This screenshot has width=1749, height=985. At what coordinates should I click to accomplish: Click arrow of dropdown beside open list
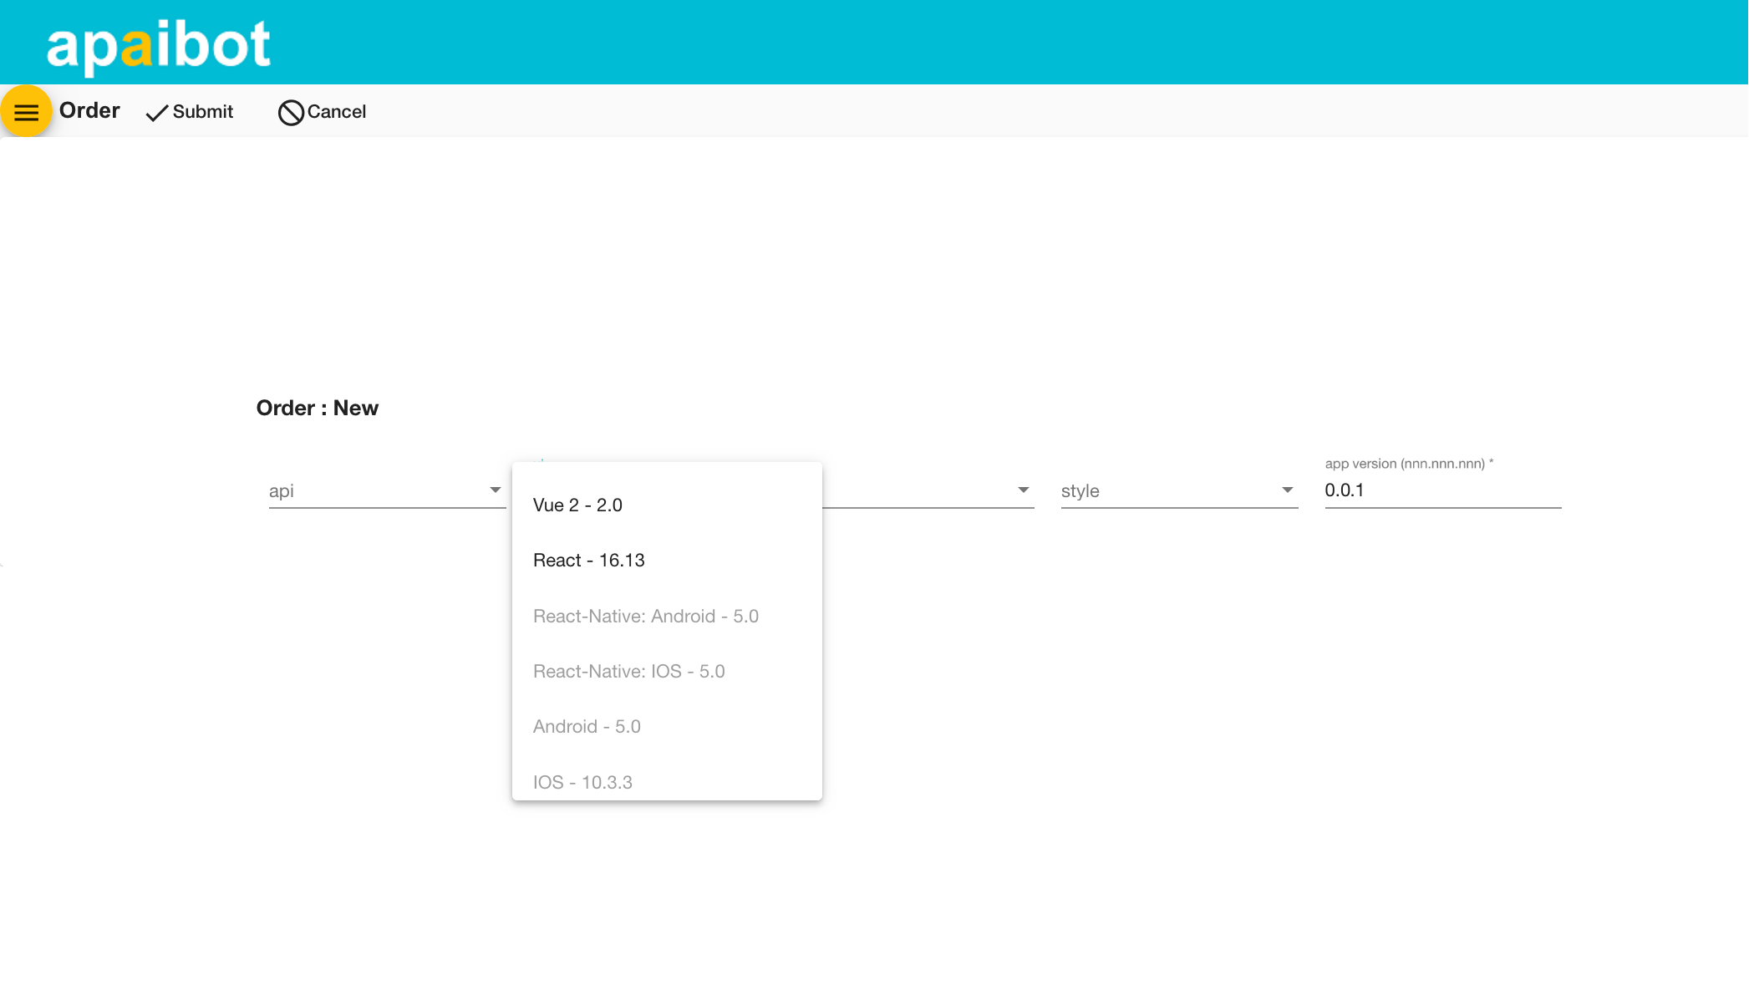[1023, 490]
